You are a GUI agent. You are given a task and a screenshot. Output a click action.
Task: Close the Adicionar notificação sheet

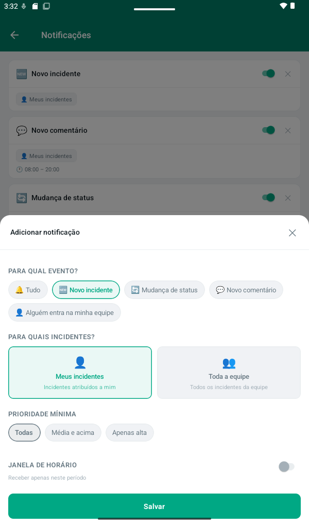point(292,233)
